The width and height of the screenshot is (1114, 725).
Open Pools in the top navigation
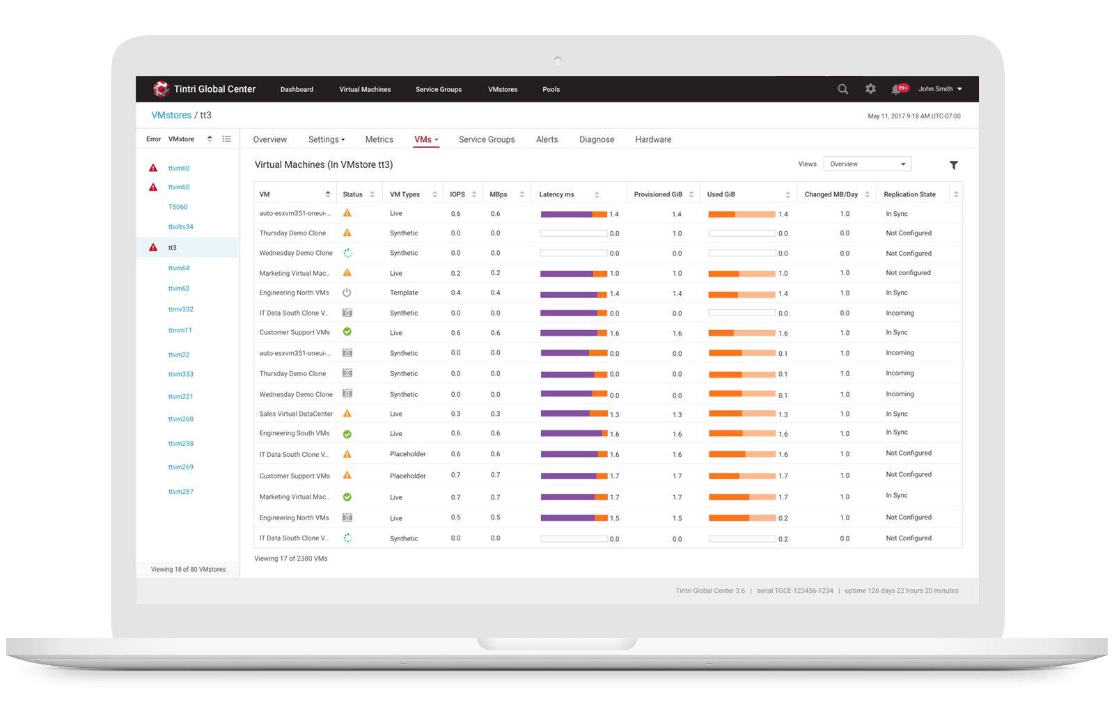pos(551,89)
